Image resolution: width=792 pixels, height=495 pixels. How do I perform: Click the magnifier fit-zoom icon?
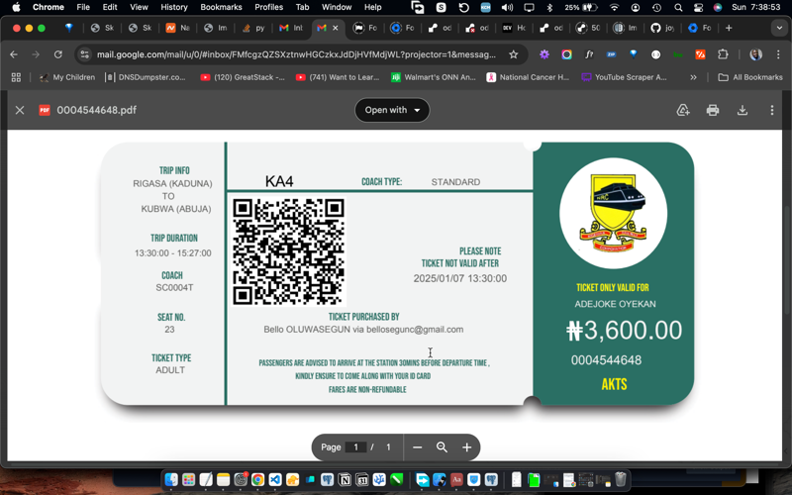pos(442,447)
